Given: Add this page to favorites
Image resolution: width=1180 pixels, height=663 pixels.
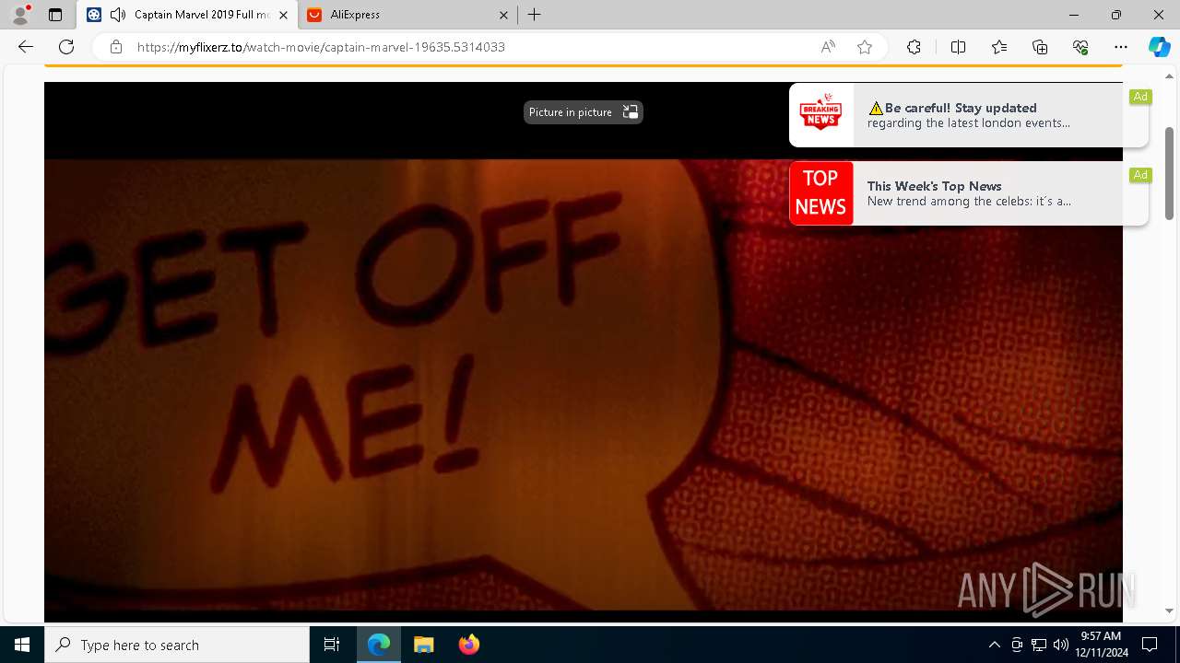Looking at the screenshot, I should click(x=865, y=47).
